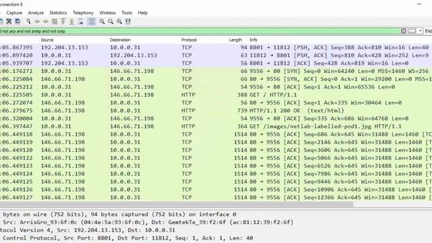The height and width of the screenshot is (243, 432).
Task: Select TCP packet with Seq=5066
Action: (x=216, y=158)
